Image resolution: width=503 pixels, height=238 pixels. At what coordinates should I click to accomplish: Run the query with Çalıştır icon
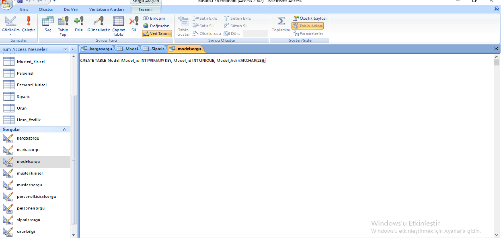click(x=29, y=24)
